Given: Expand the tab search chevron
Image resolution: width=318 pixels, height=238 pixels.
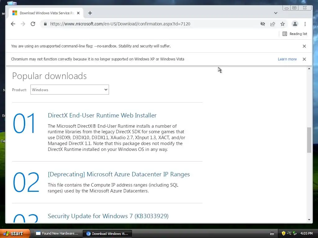Looking at the screenshot, I should (x=276, y=13).
